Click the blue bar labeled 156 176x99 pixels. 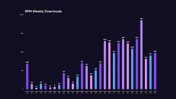coord(41,86)
